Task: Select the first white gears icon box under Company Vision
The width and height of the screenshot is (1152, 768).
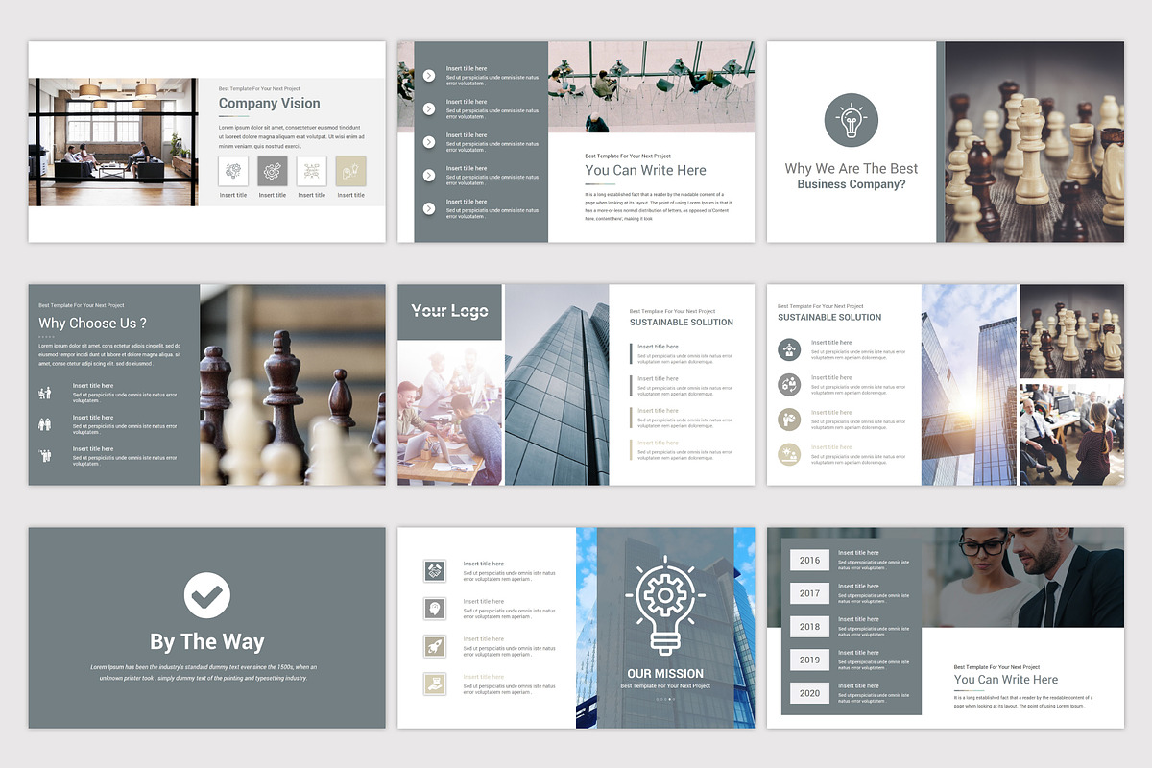Action: pyautogui.click(x=233, y=172)
